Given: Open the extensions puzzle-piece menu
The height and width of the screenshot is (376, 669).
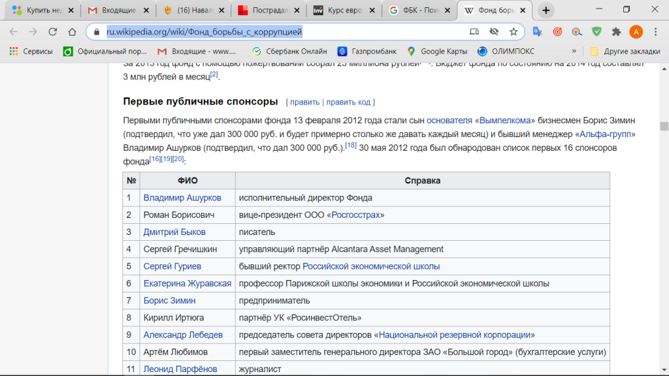Looking at the screenshot, I should click(616, 31).
